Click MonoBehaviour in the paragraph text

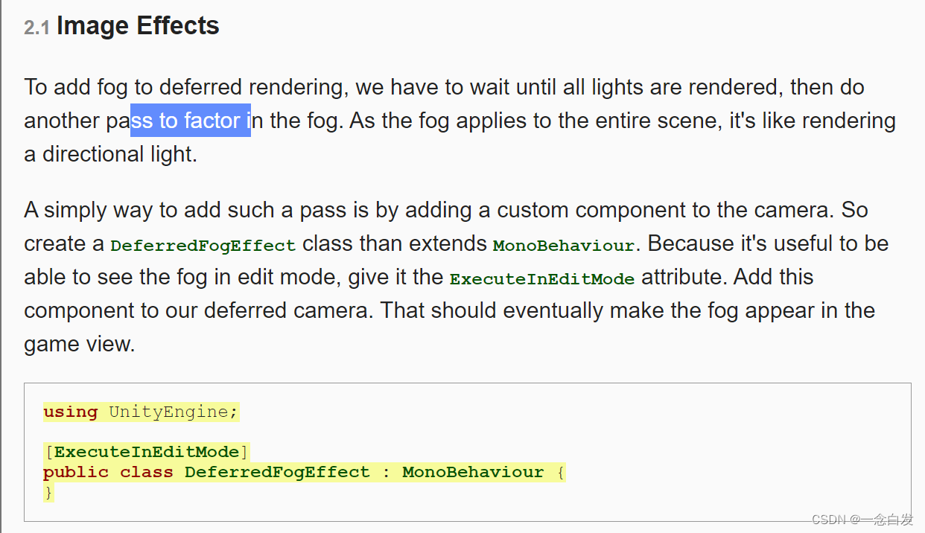click(564, 245)
